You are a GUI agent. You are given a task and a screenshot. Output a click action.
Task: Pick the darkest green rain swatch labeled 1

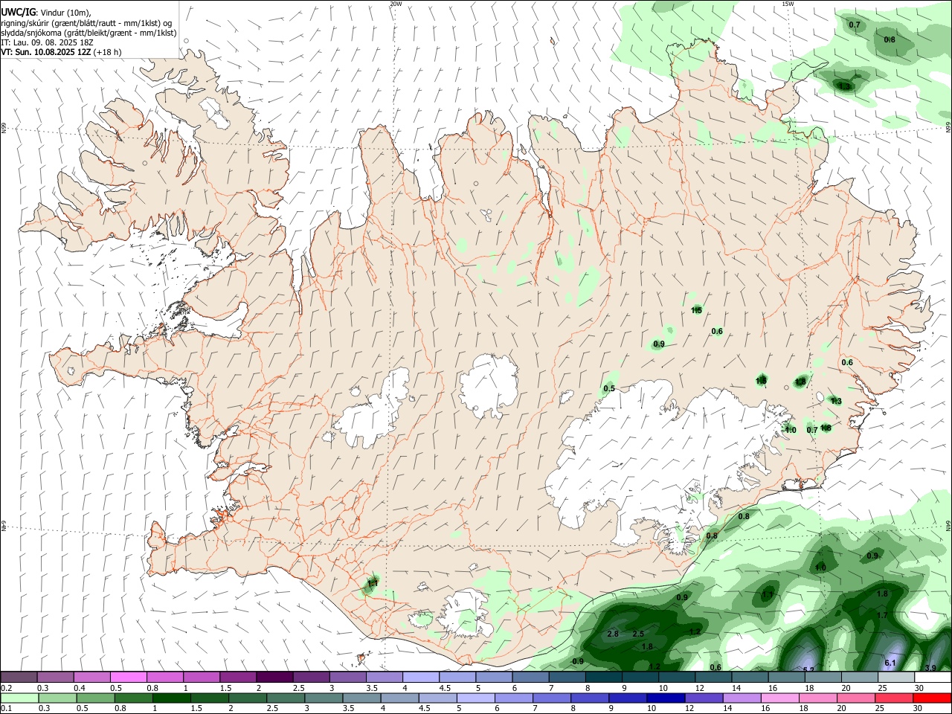coord(171,698)
